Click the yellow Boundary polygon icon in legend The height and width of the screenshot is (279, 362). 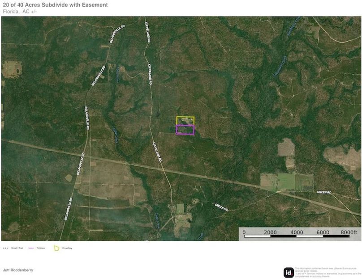click(x=56, y=248)
